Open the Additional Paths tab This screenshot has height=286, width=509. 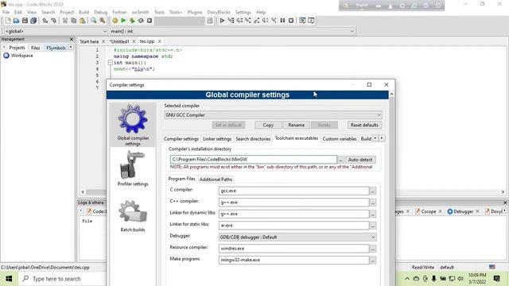[216, 180]
